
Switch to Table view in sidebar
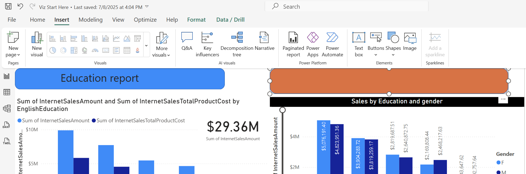click(7, 92)
